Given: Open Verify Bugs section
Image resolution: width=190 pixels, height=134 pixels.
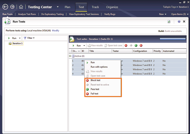Looking at the screenshot, I should [110, 14].
